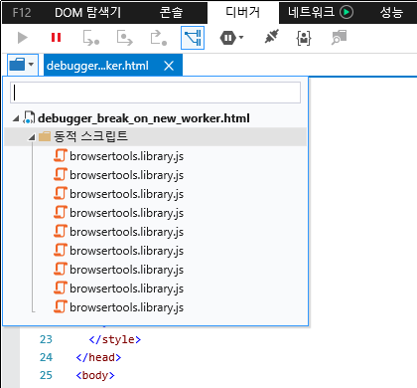Screen dimensions: 417x388
Task: Switch to the 콘솔 tab
Action: pos(171,13)
